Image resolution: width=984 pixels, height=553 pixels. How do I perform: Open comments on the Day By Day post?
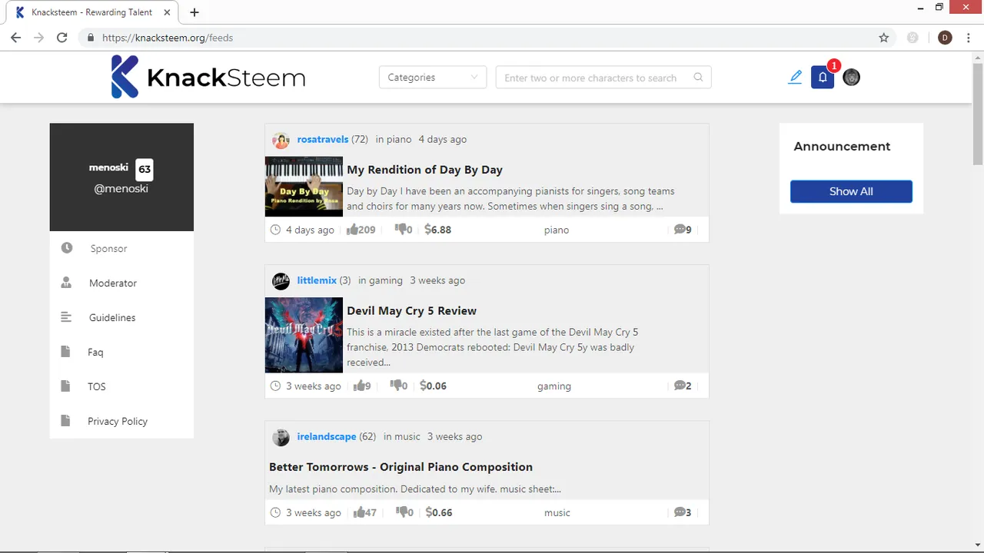point(680,230)
